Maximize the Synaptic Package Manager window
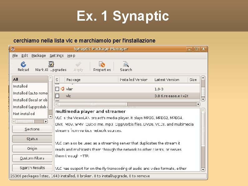 click(196, 49)
